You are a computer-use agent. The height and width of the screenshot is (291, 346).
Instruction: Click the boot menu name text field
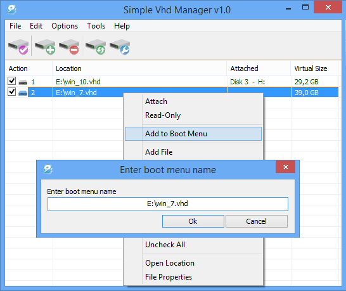pyautogui.click(x=168, y=204)
